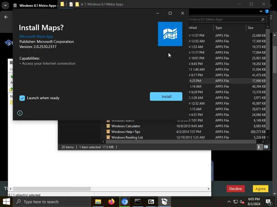The height and width of the screenshot is (207, 277).
Task: Uncheck the Launch when ready checkbox
Action: [22, 98]
